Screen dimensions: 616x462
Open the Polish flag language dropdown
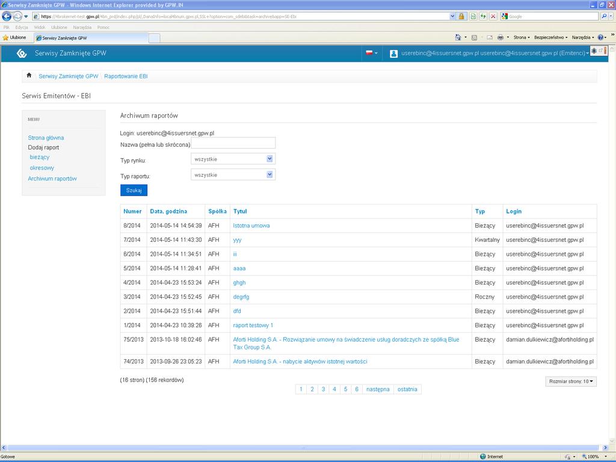click(372, 53)
